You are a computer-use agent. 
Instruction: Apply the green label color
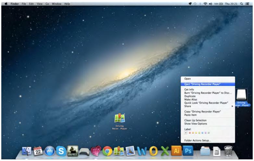(x=199, y=133)
